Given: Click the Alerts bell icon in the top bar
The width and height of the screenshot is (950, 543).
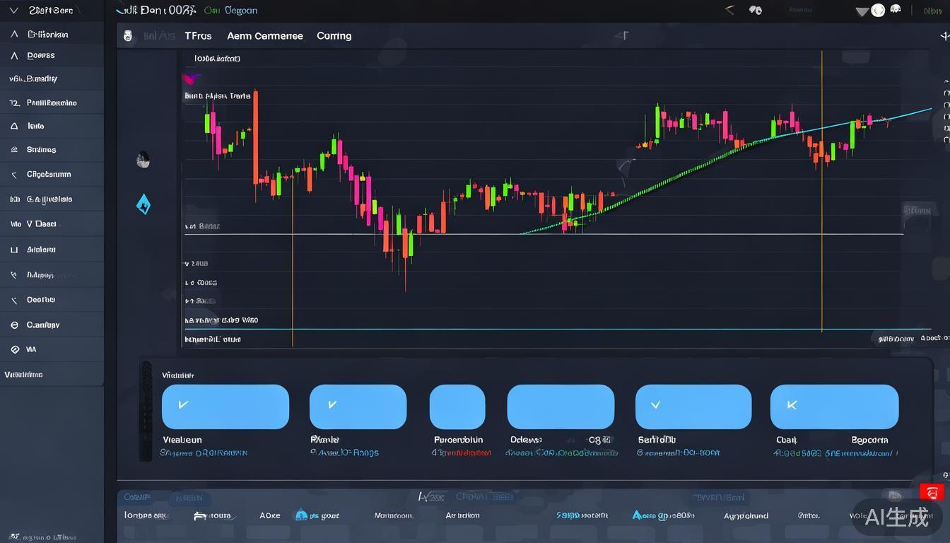Looking at the screenshot, I should pyautogui.click(x=755, y=10).
